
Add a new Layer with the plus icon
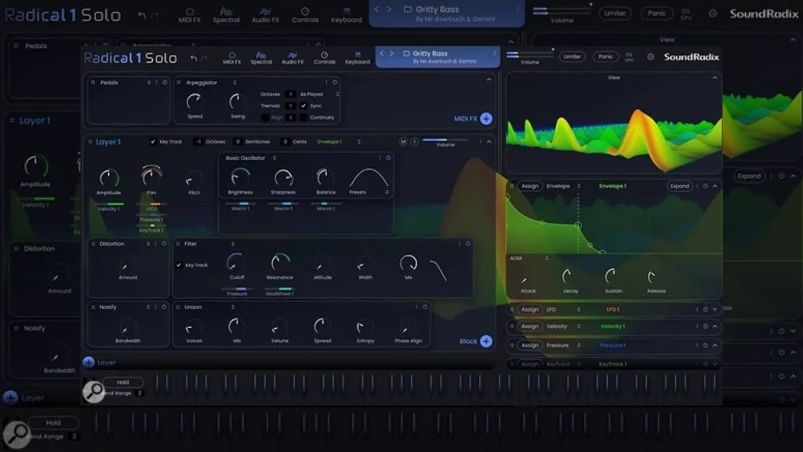[89, 363]
